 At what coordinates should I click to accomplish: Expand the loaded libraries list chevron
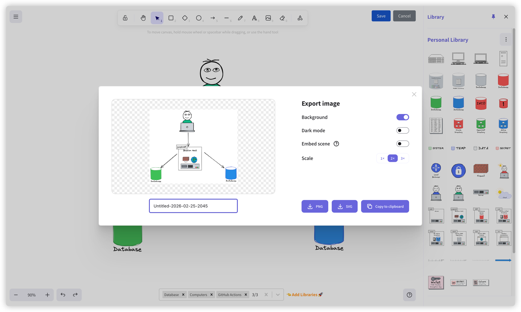coord(278,294)
